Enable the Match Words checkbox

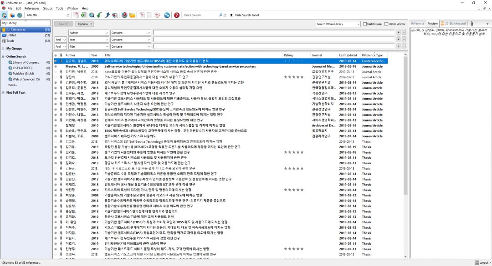(x=386, y=24)
